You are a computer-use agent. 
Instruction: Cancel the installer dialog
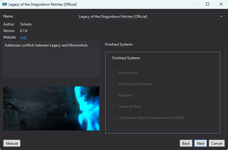pyautogui.click(x=217, y=143)
